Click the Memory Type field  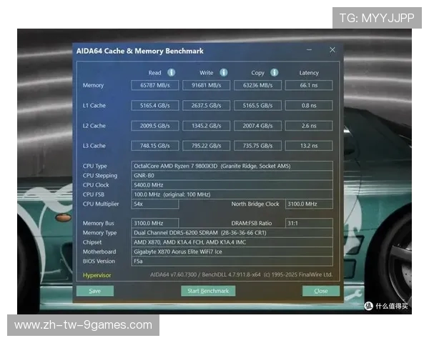232,233
